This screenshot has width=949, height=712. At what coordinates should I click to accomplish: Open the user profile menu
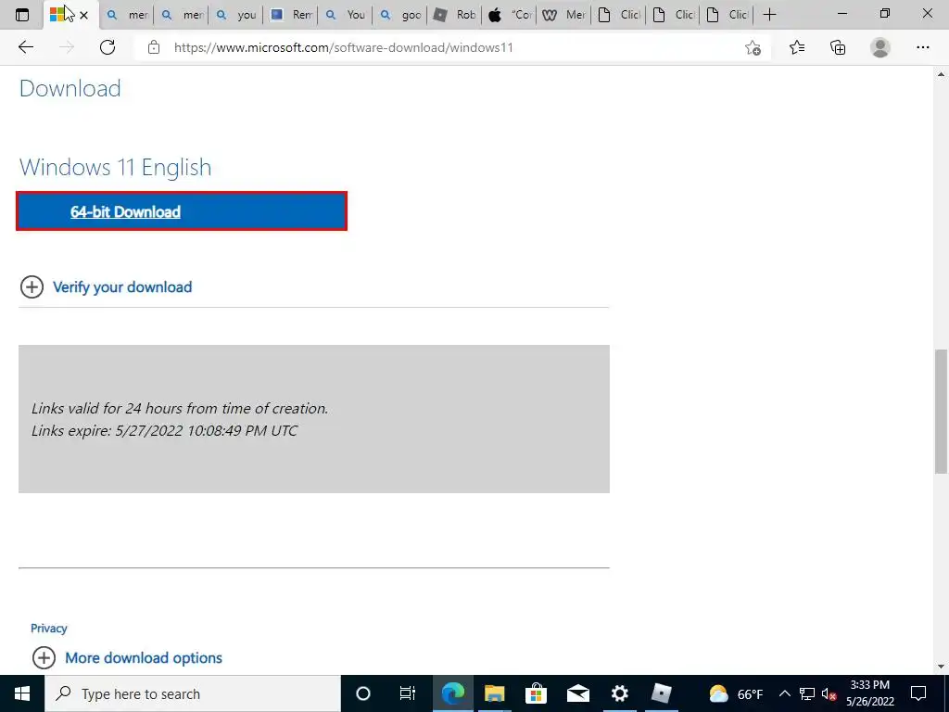click(x=880, y=47)
